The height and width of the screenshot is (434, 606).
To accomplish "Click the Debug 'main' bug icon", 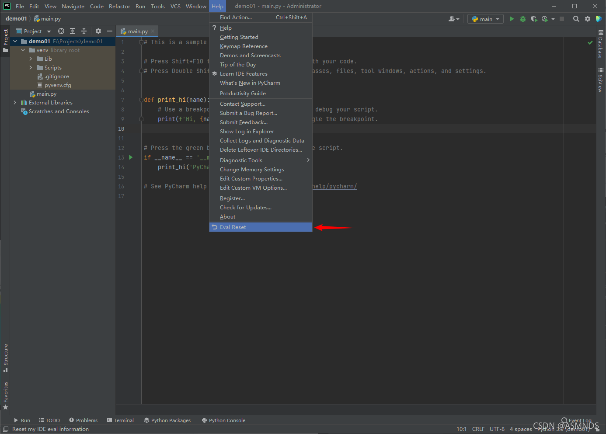I will click(x=523, y=19).
